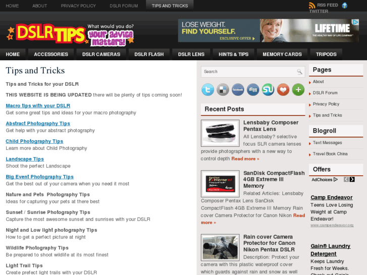Open Macro tips with your DSLR link

click(x=38, y=106)
